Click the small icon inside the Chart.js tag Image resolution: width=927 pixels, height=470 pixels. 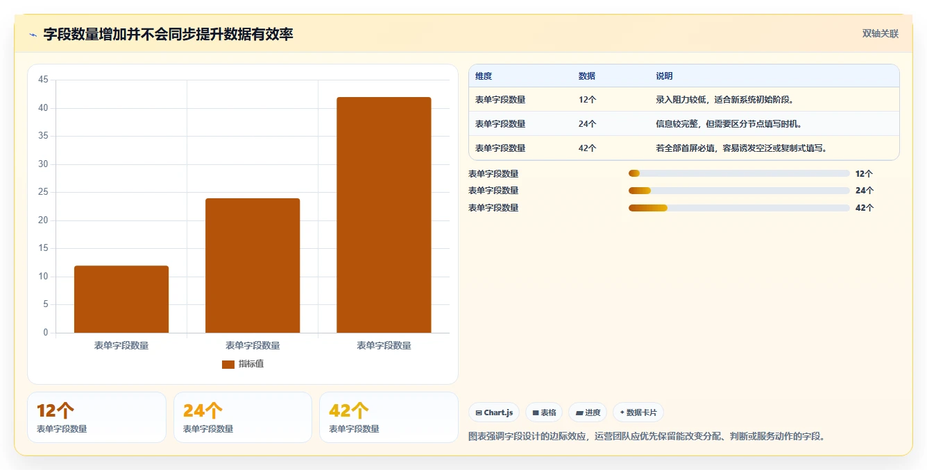479,412
